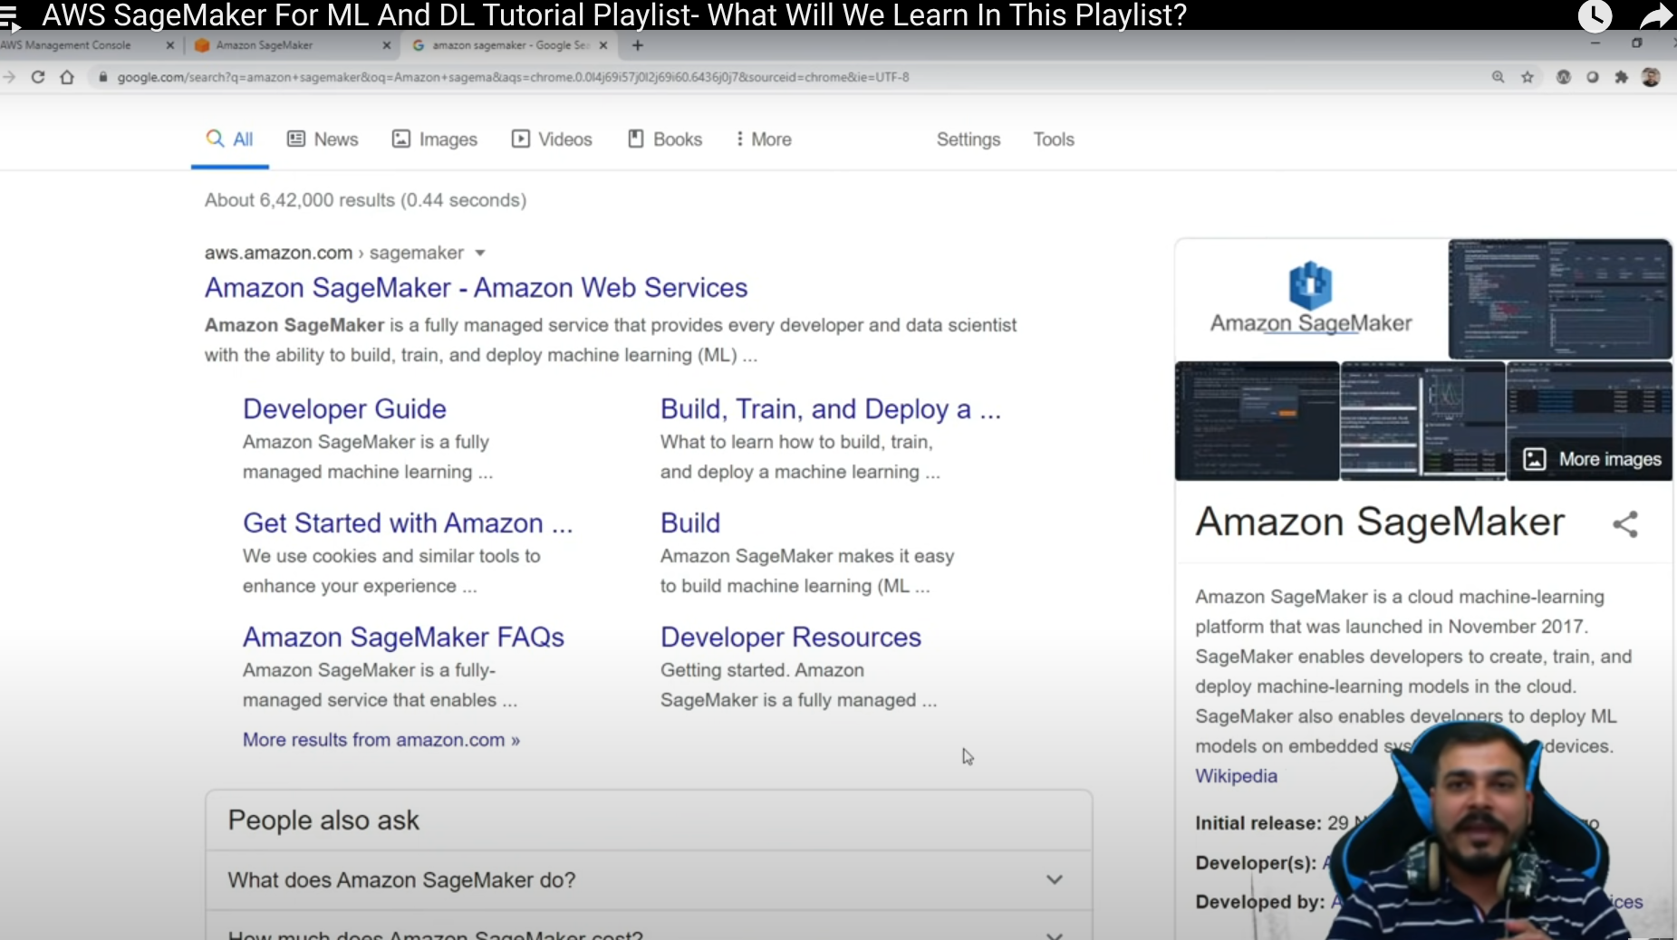Viewport: 1677px width, 940px height.
Task: Open the Build sitelink
Action: point(690,523)
